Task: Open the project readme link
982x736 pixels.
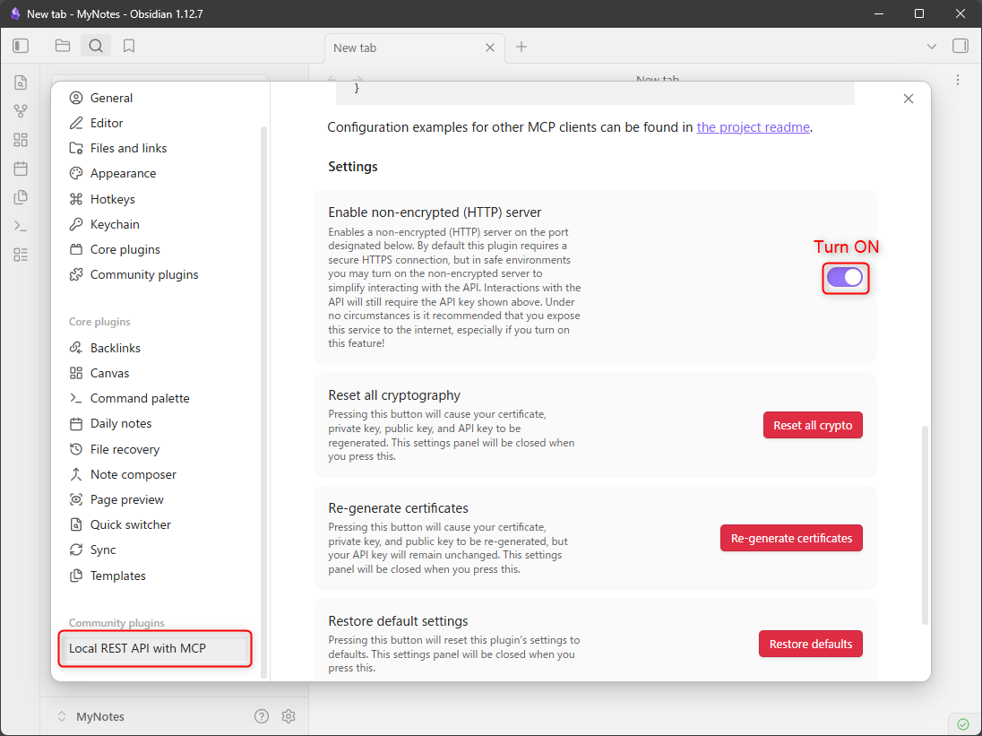Action: pos(754,127)
